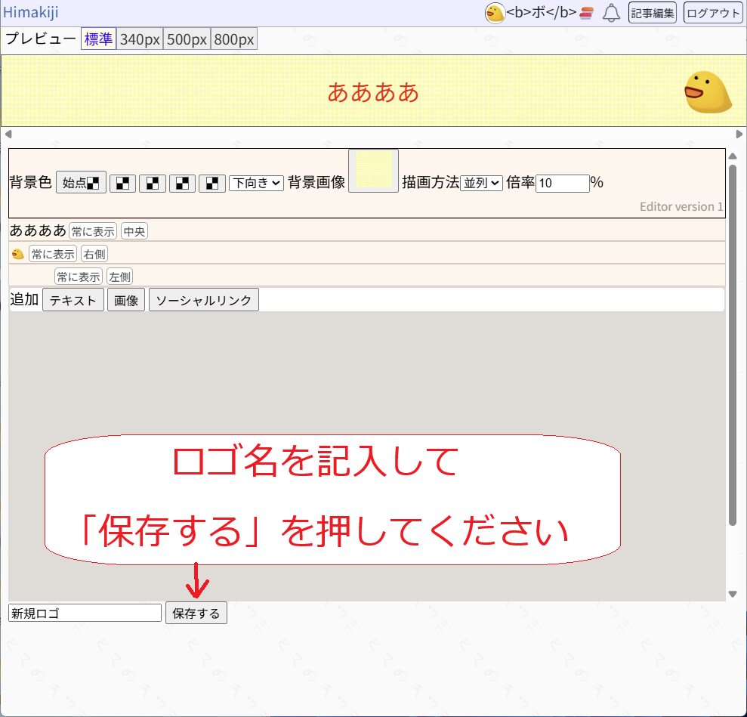Click the preview scroll right arrow
747x717 pixels.
(x=739, y=134)
